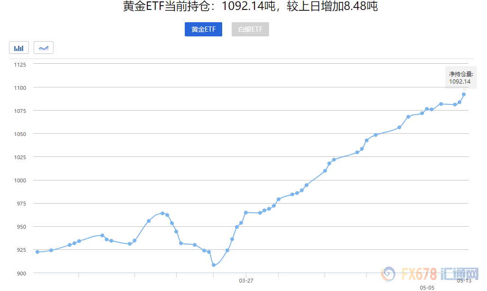487x291 pixels.
Task: Click the 1050 y-axis label
Action: pos(20,134)
